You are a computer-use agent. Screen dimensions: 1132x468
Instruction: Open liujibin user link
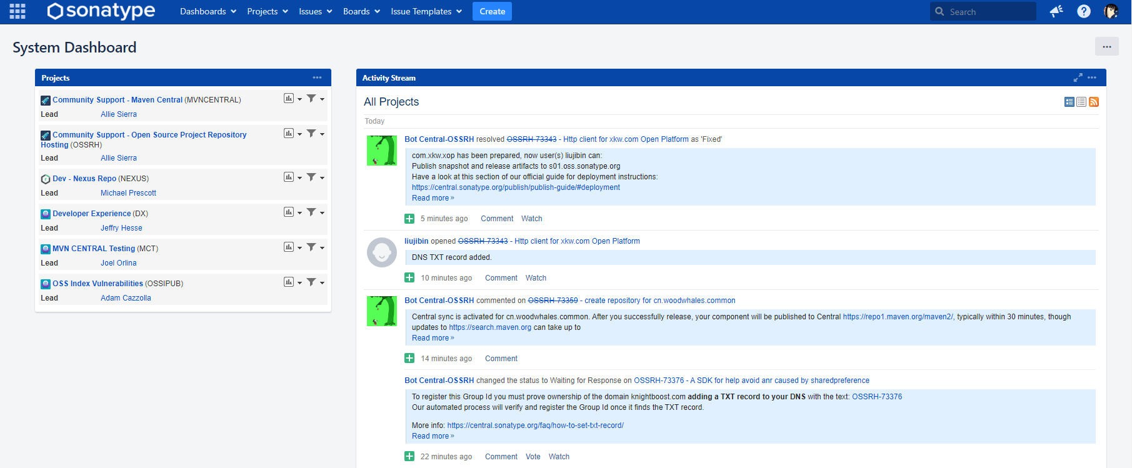point(416,241)
